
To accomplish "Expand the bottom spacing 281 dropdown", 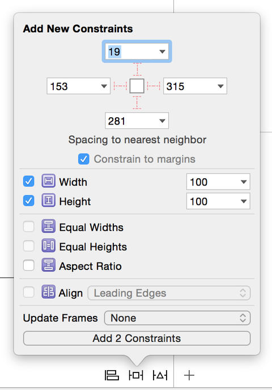I will tap(162, 121).
